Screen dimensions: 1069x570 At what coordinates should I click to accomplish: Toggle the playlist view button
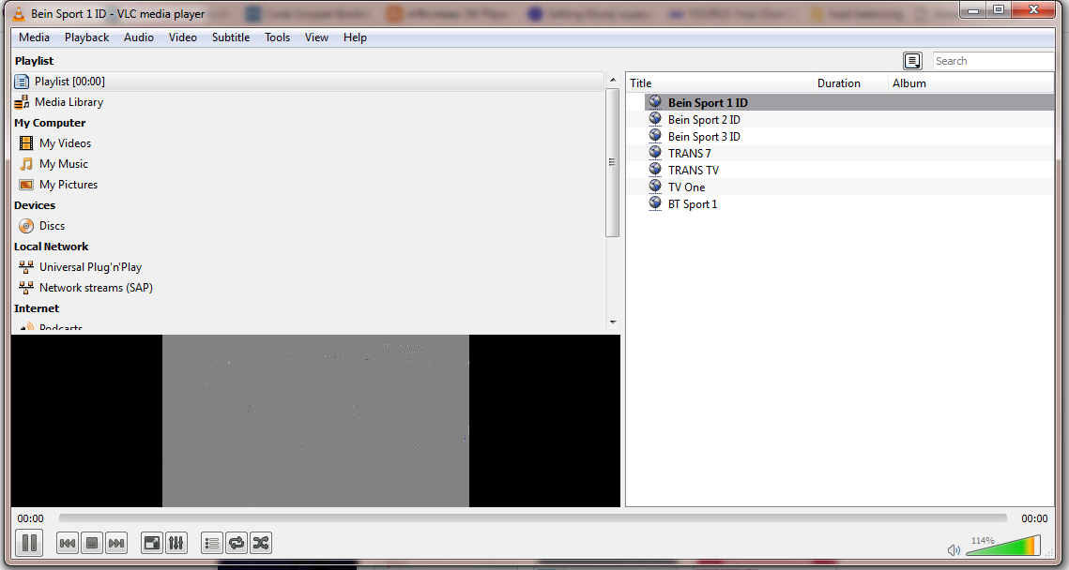click(212, 543)
